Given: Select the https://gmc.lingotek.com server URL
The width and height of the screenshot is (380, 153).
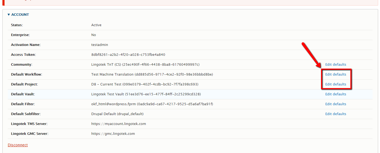Looking at the screenshot, I should 113,134.
